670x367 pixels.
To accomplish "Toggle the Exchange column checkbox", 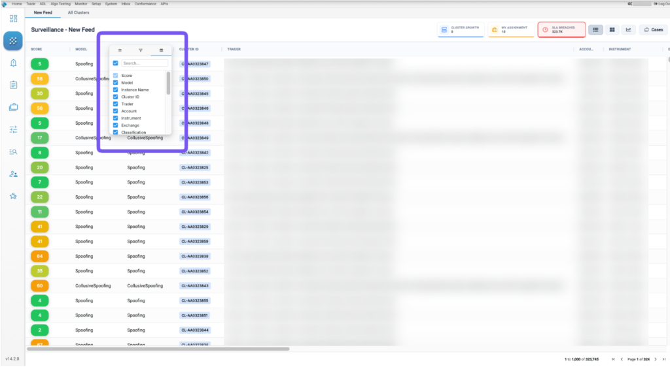I will [115, 125].
